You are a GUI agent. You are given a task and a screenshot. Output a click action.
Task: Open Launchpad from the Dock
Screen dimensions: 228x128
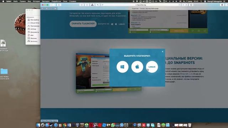pyautogui.click(x=43, y=125)
